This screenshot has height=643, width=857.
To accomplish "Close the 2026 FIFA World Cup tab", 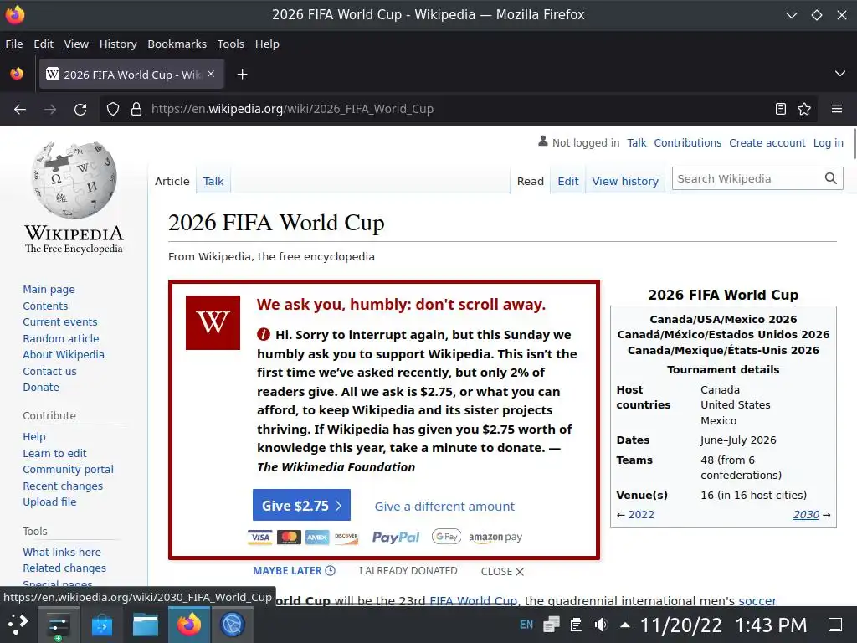I will click(211, 74).
